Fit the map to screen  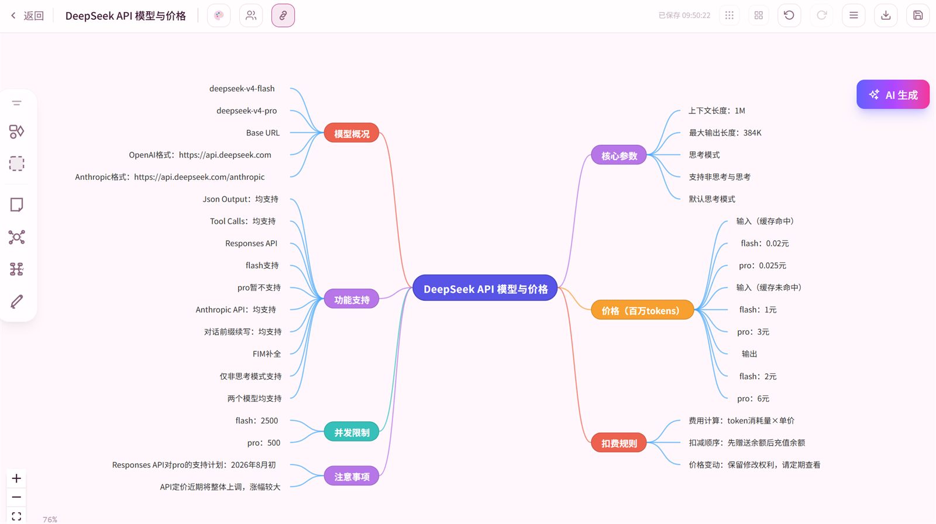[16, 516]
